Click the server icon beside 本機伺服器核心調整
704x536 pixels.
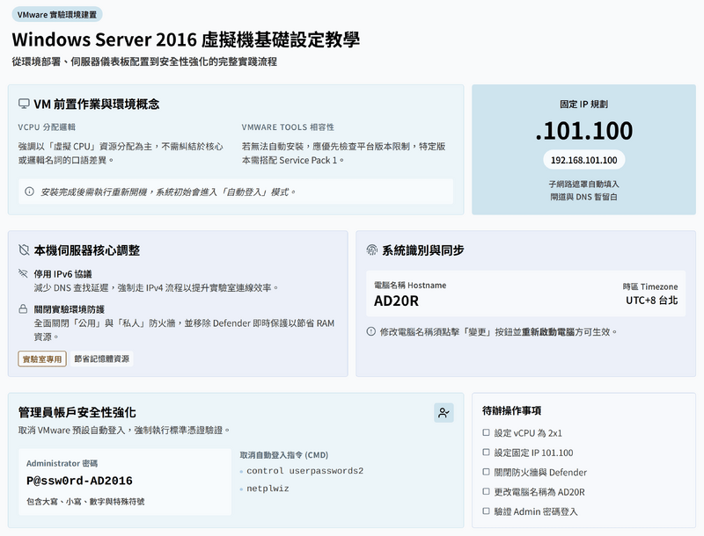point(25,250)
